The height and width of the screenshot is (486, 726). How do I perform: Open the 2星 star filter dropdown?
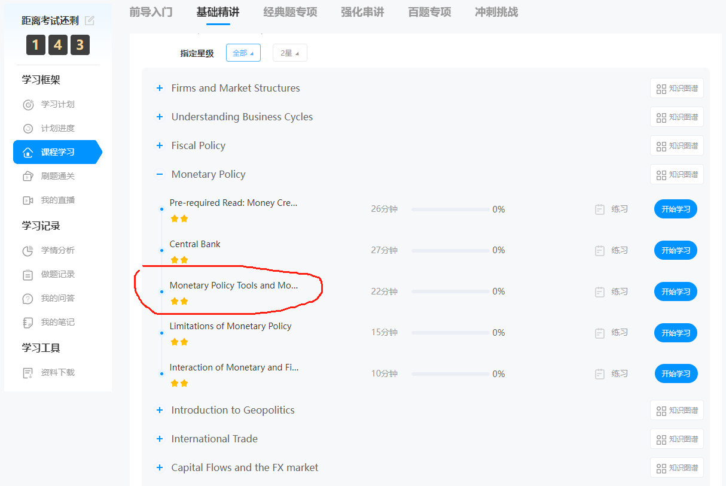pyautogui.click(x=289, y=53)
